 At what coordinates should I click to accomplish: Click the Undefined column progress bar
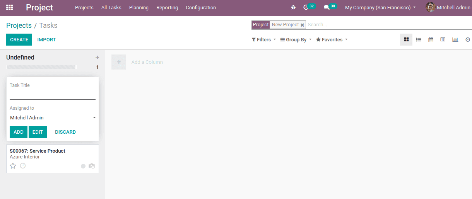tap(41, 67)
